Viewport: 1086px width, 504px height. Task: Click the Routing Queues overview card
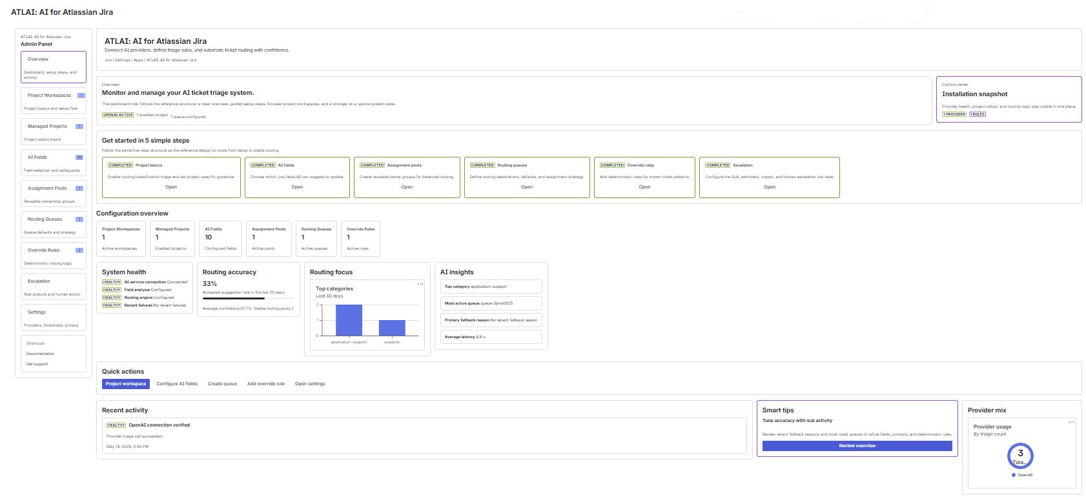(316, 239)
